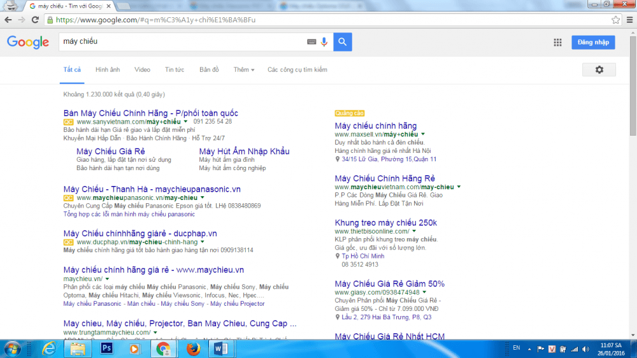Switch to Chrome in the taskbar
The image size is (637, 358).
coord(163,349)
